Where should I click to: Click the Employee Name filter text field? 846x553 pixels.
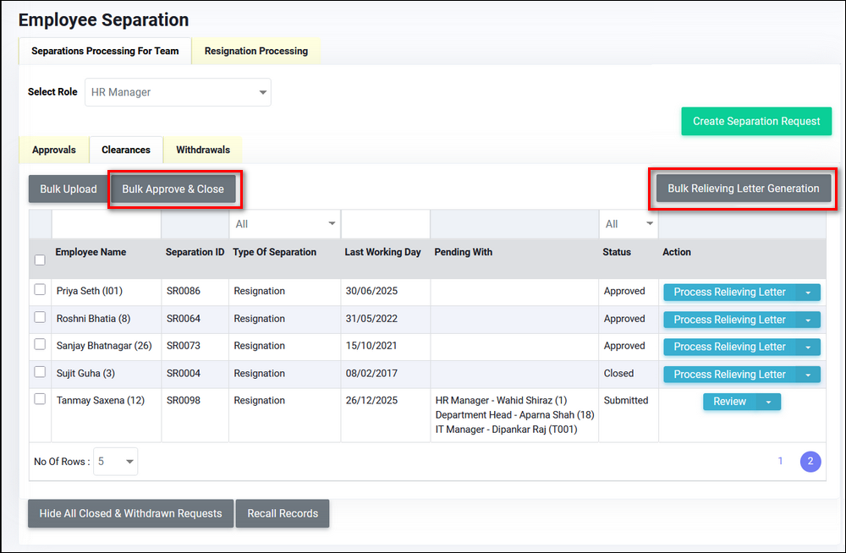106,224
